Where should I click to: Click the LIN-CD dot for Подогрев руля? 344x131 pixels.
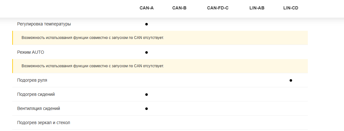click(291, 80)
